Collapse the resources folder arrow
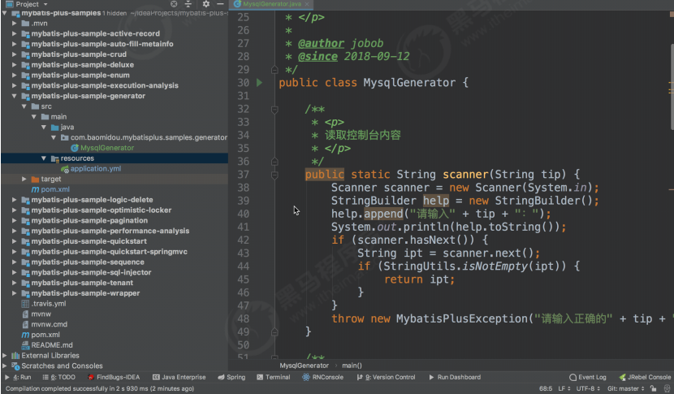The image size is (674, 394). (x=44, y=158)
